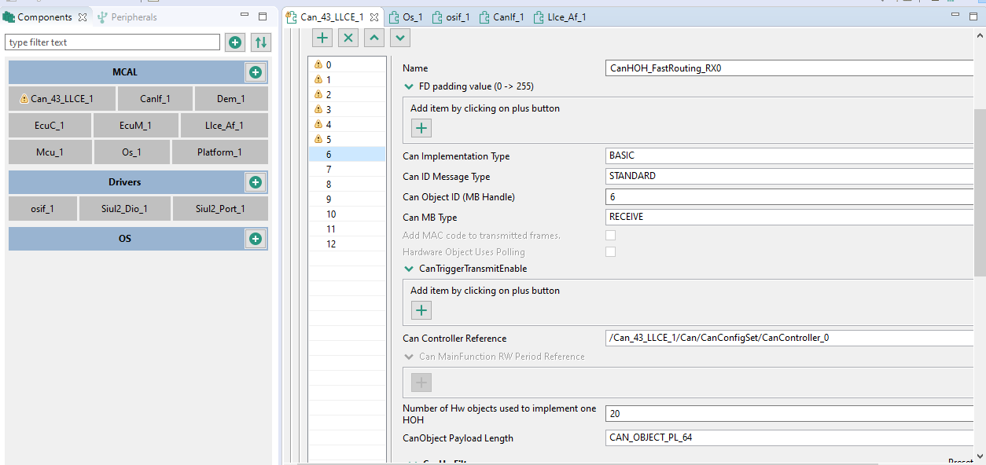Select list item 3

coord(347,109)
